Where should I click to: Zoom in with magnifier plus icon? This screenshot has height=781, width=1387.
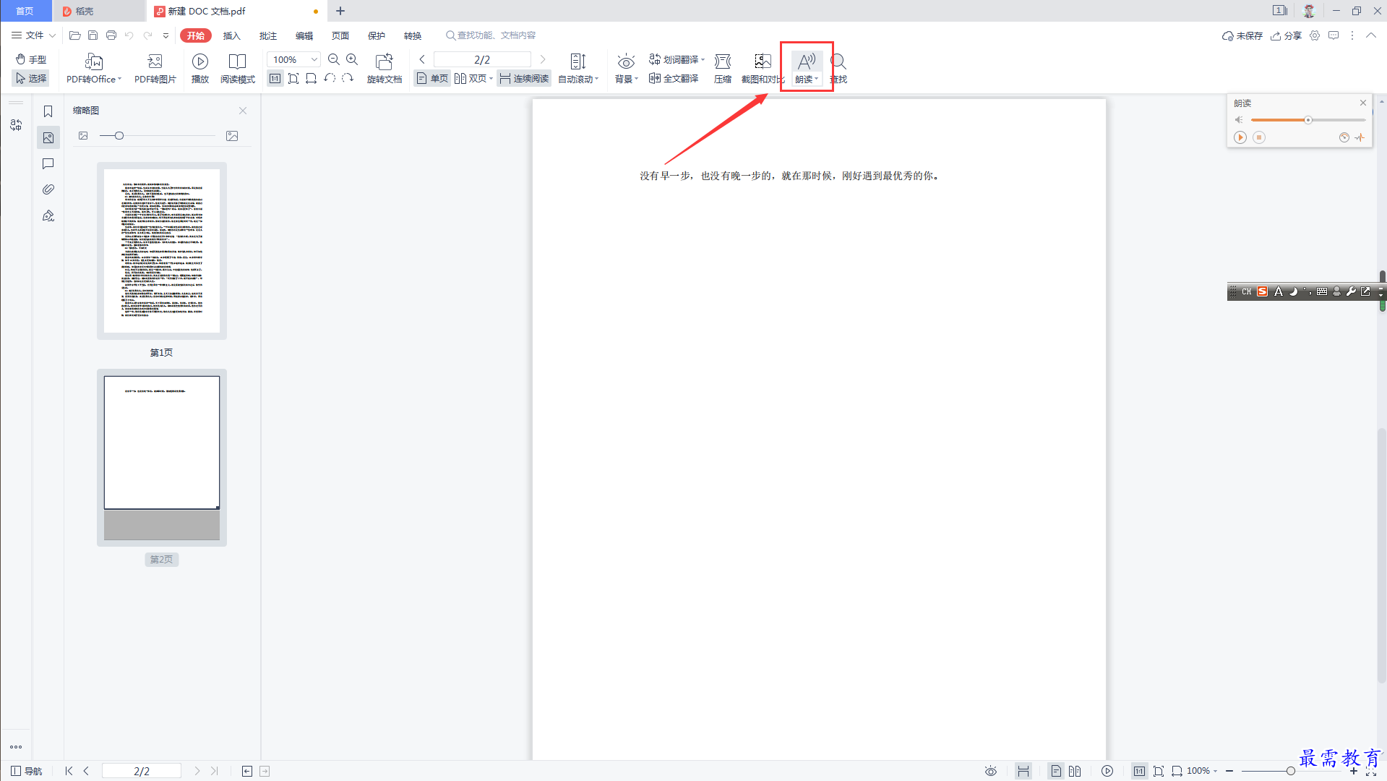(x=352, y=59)
